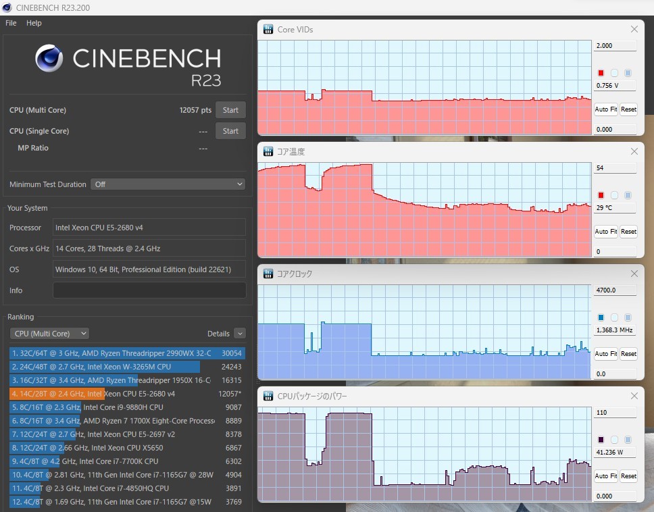
Task: Close the コア温度 graph window
Action: [x=634, y=151]
